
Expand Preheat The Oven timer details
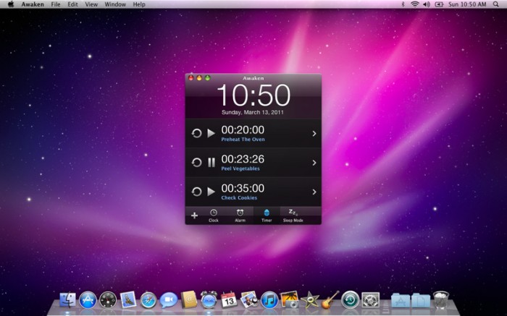click(x=314, y=134)
